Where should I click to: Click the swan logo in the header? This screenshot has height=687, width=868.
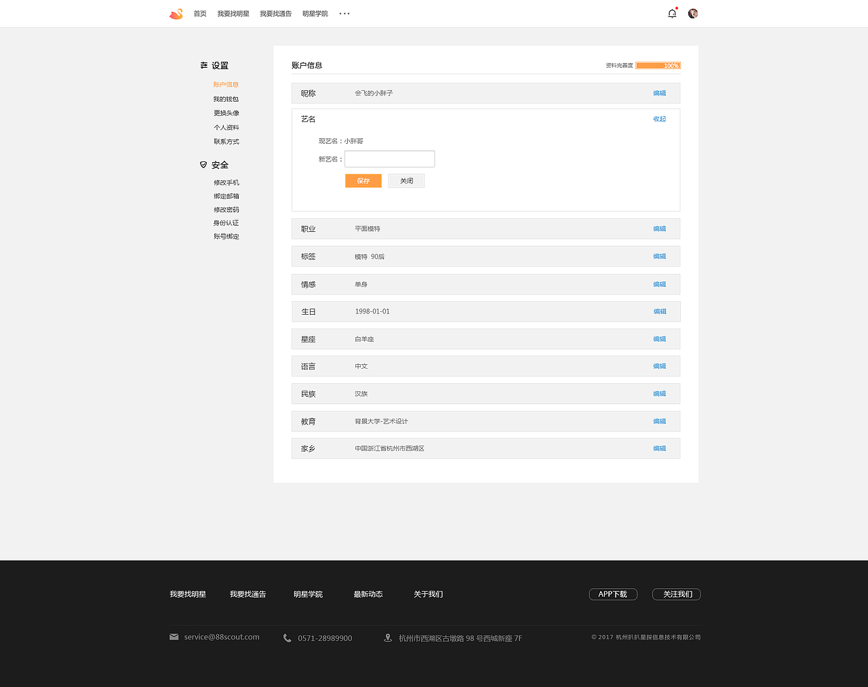(x=176, y=14)
